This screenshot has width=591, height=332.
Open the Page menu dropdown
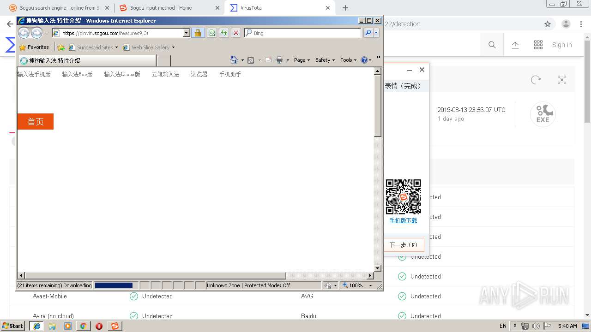[302, 60]
